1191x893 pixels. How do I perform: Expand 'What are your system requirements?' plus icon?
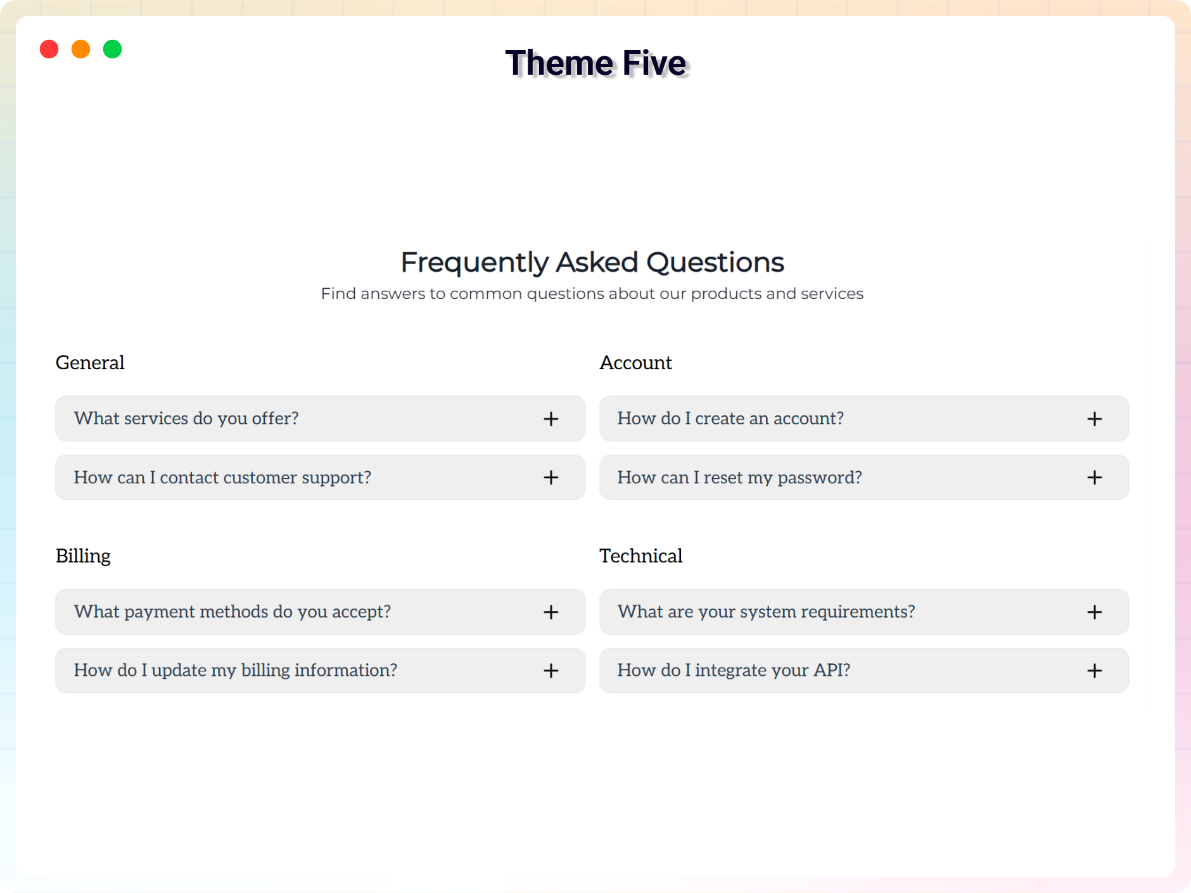pos(1095,612)
